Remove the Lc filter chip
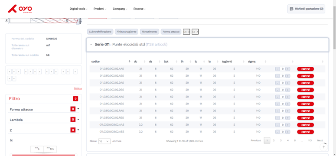This screenshot has width=336, height=156. click(x=197, y=32)
